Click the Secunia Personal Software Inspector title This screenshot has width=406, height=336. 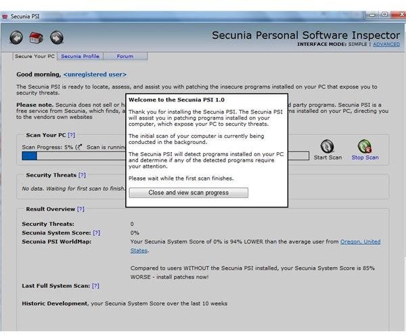pos(306,35)
